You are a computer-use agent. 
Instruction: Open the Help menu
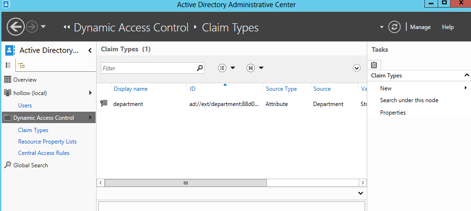click(x=448, y=27)
